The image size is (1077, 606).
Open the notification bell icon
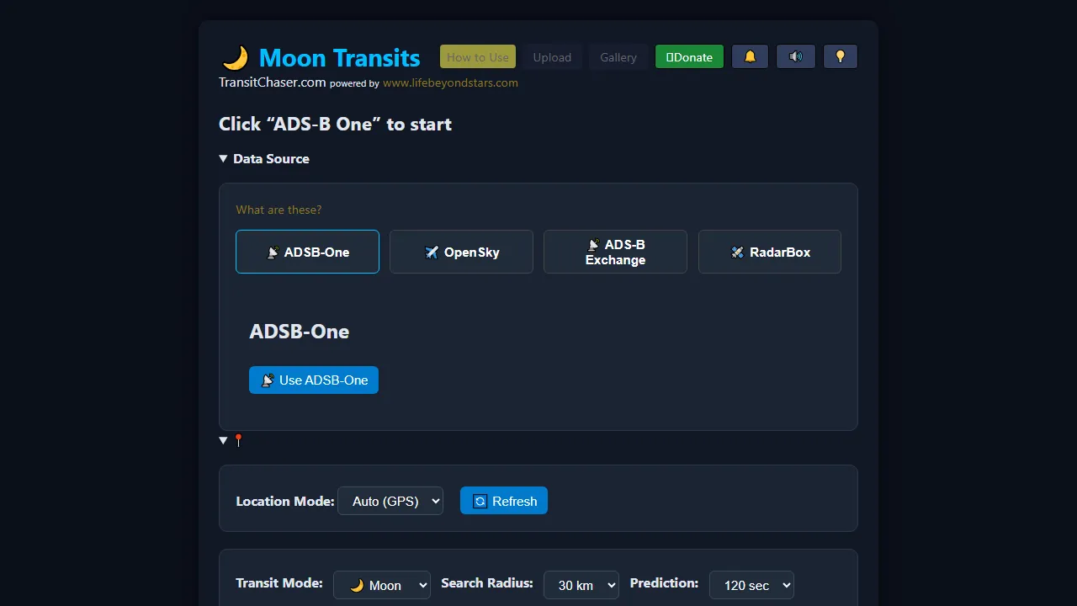750,56
